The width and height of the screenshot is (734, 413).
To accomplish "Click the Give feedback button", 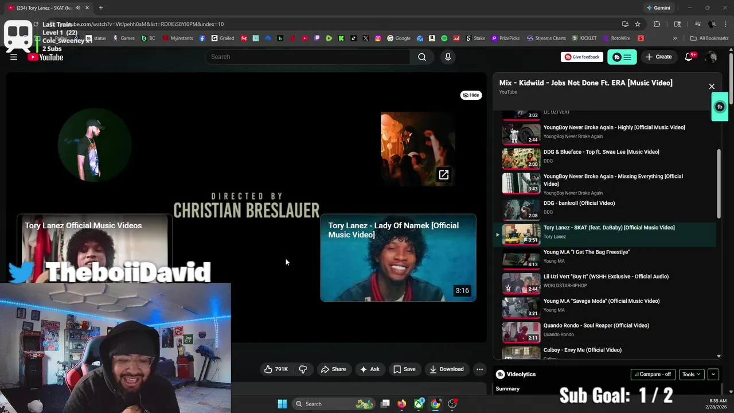I will [x=582, y=57].
